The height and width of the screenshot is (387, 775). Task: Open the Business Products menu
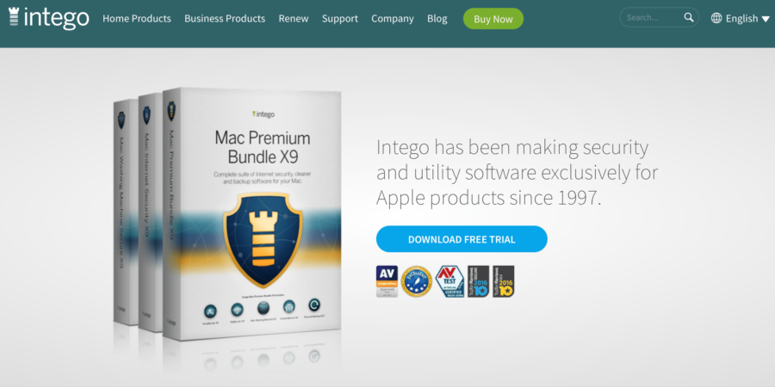coord(225,19)
